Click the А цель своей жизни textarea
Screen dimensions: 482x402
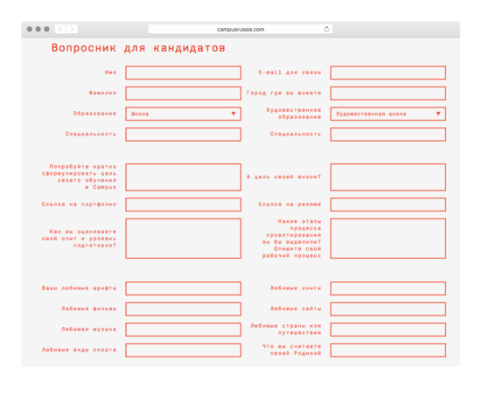[x=388, y=177]
